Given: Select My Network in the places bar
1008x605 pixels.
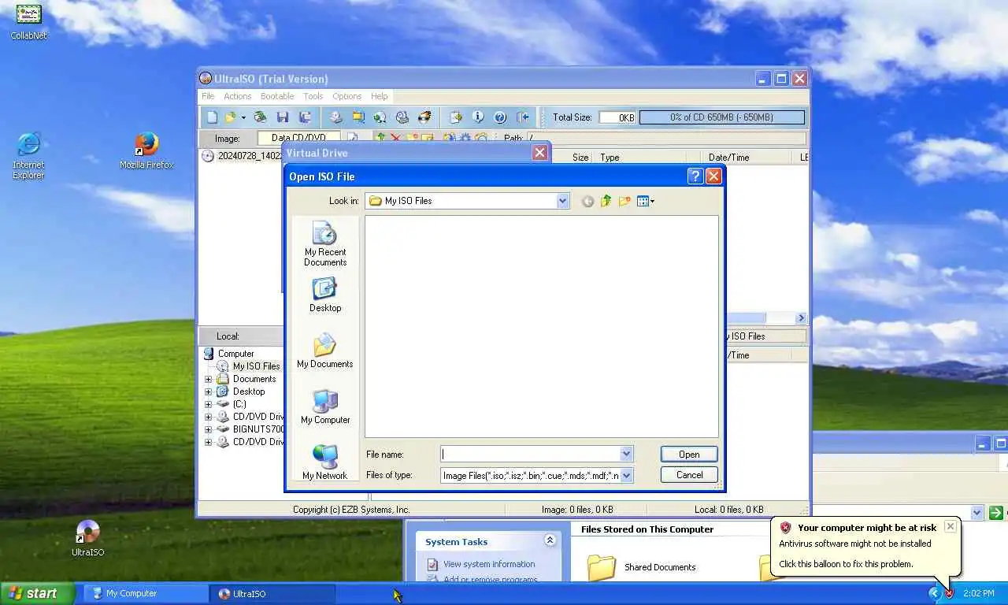Looking at the screenshot, I should (x=325, y=462).
